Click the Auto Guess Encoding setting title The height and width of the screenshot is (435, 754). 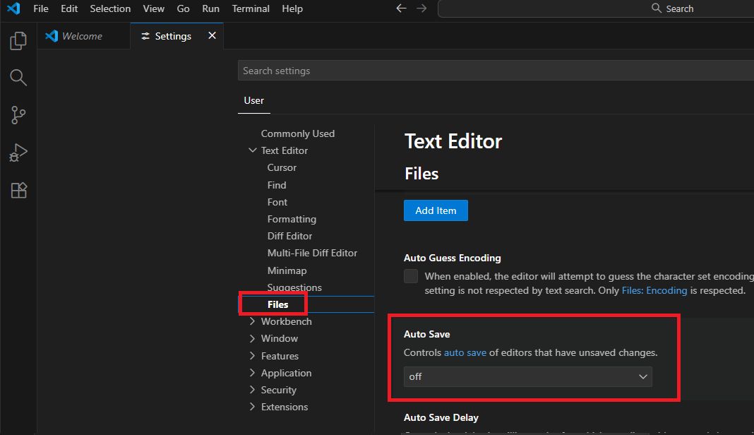[x=453, y=258]
